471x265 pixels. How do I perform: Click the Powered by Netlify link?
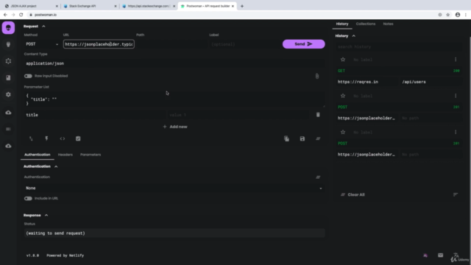tap(65, 255)
